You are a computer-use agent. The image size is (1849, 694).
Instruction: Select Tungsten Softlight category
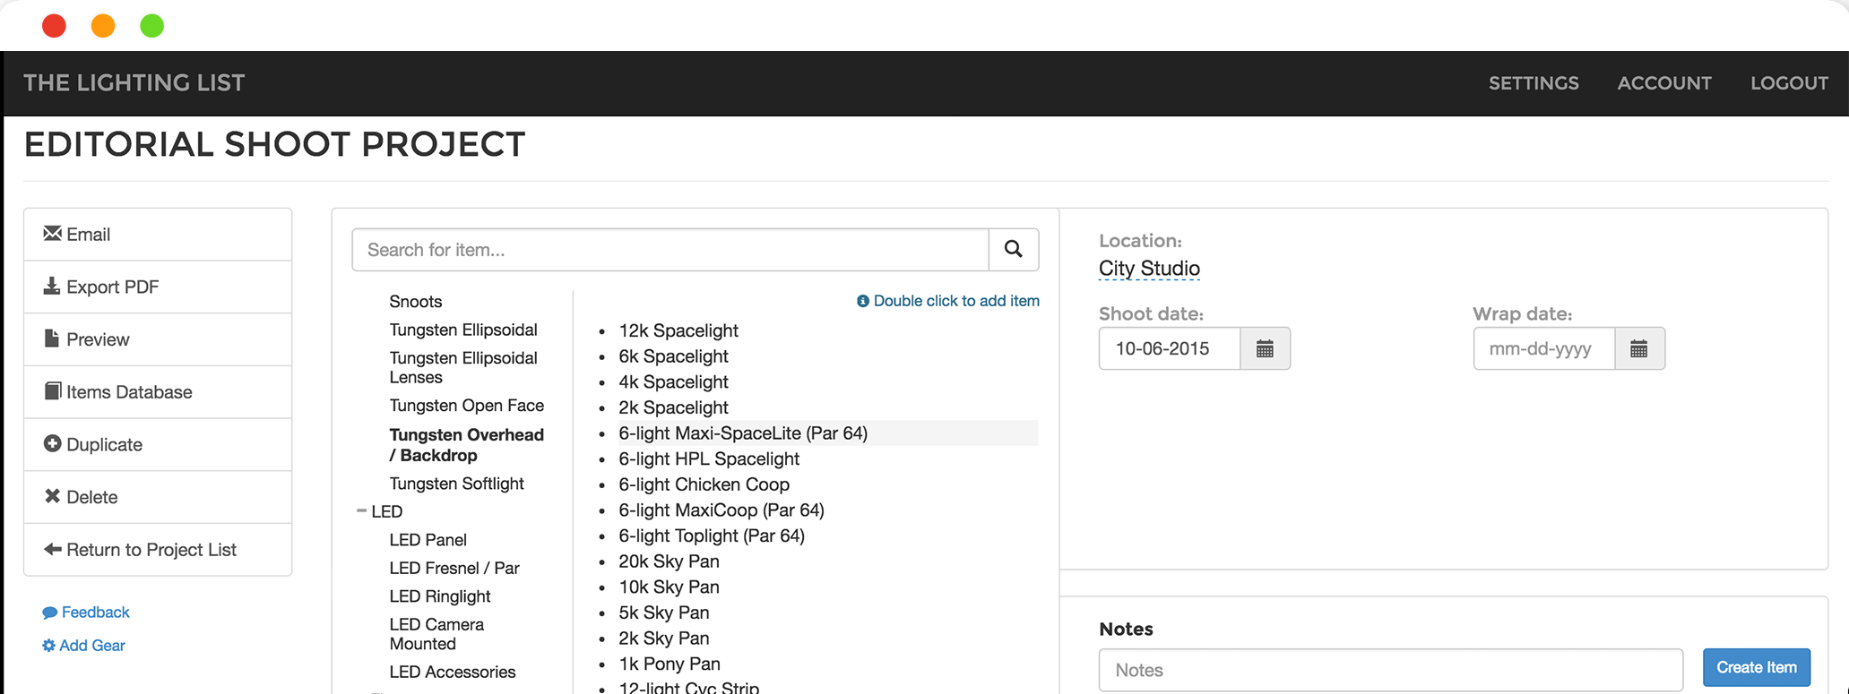[457, 484]
